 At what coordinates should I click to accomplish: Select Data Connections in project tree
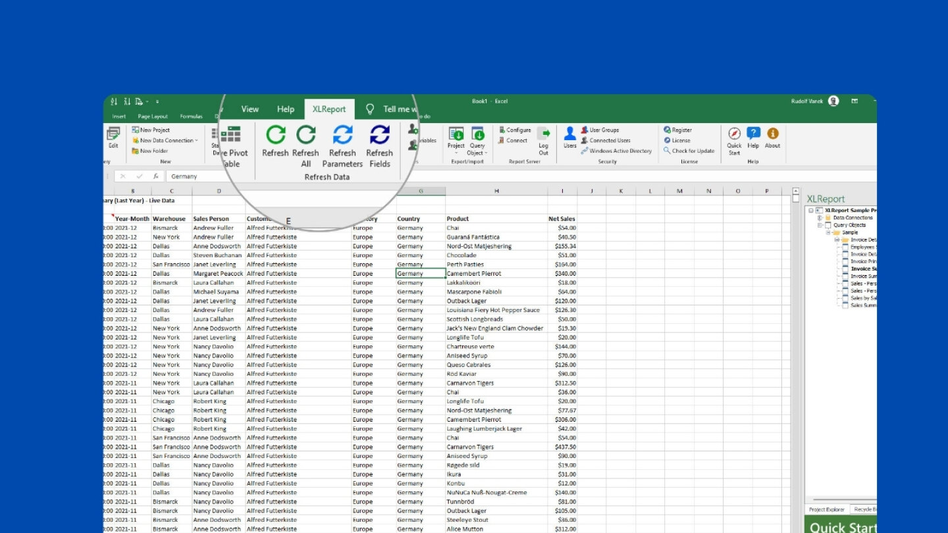[853, 218]
